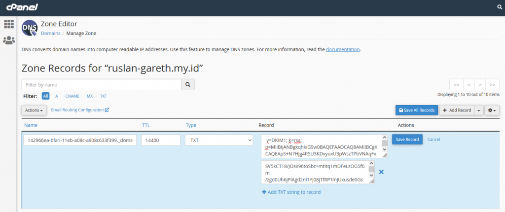The height and width of the screenshot is (212, 505).
Task: Click the Save Record button
Action: pos(407,140)
